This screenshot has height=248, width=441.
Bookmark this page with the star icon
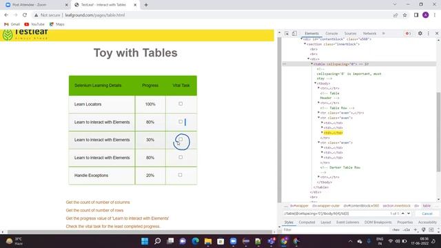pos(404,15)
